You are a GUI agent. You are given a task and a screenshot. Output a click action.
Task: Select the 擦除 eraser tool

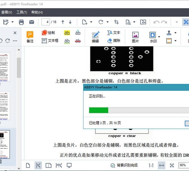113,41
